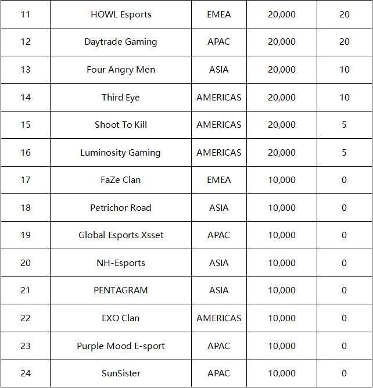Click the 20,000 prize for Third Eye

pos(282,97)
